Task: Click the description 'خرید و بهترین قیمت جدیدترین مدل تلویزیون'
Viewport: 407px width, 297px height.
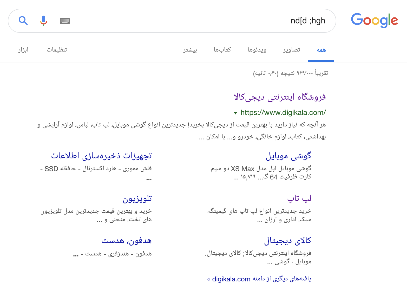Action: [96, 215]
